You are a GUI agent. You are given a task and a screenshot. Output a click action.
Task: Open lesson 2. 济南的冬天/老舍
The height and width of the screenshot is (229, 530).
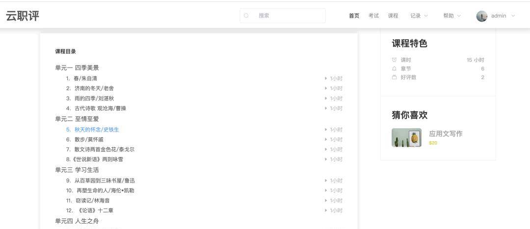point(90,89)
